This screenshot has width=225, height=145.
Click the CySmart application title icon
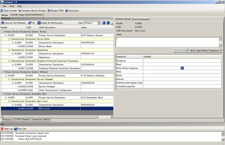point(2,2)
